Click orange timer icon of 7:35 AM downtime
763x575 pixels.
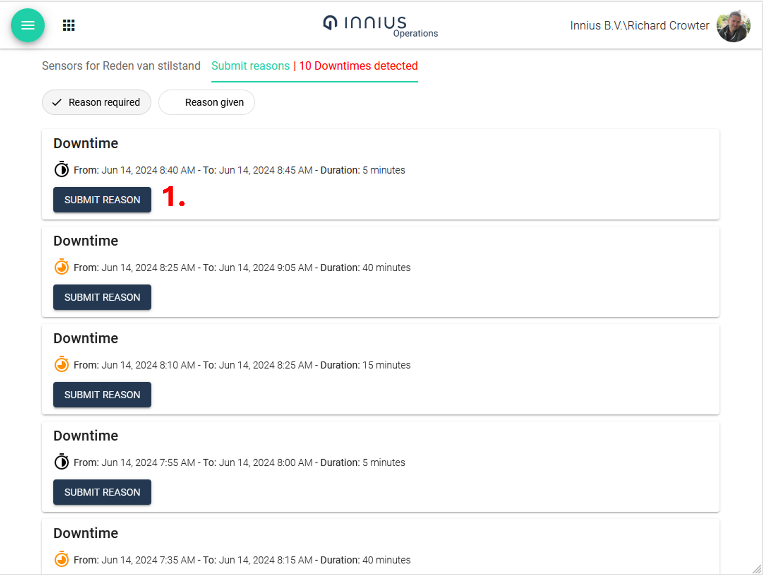pos(62,559)
